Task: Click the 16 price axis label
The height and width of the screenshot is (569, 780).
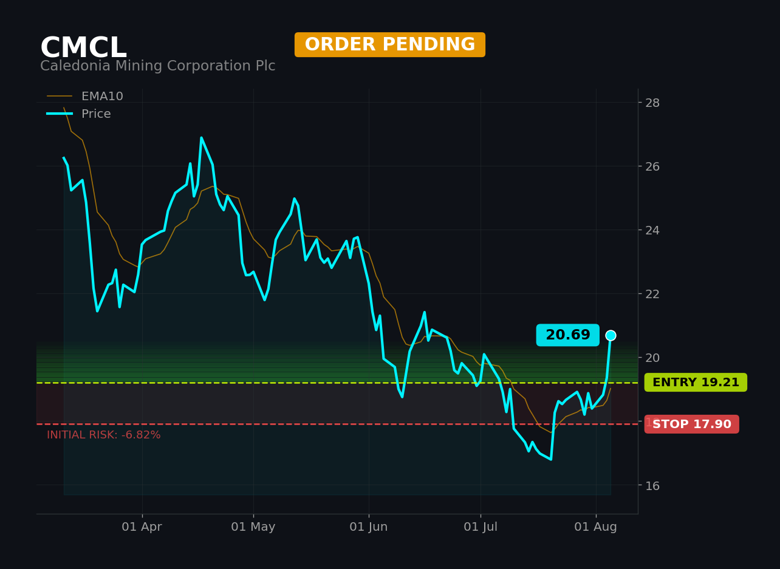Action: [x=652, y=485]
